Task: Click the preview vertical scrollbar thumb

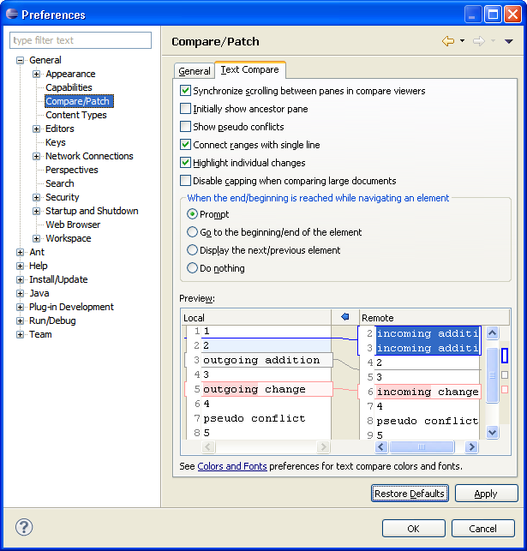Action: [x=492, y=375]
